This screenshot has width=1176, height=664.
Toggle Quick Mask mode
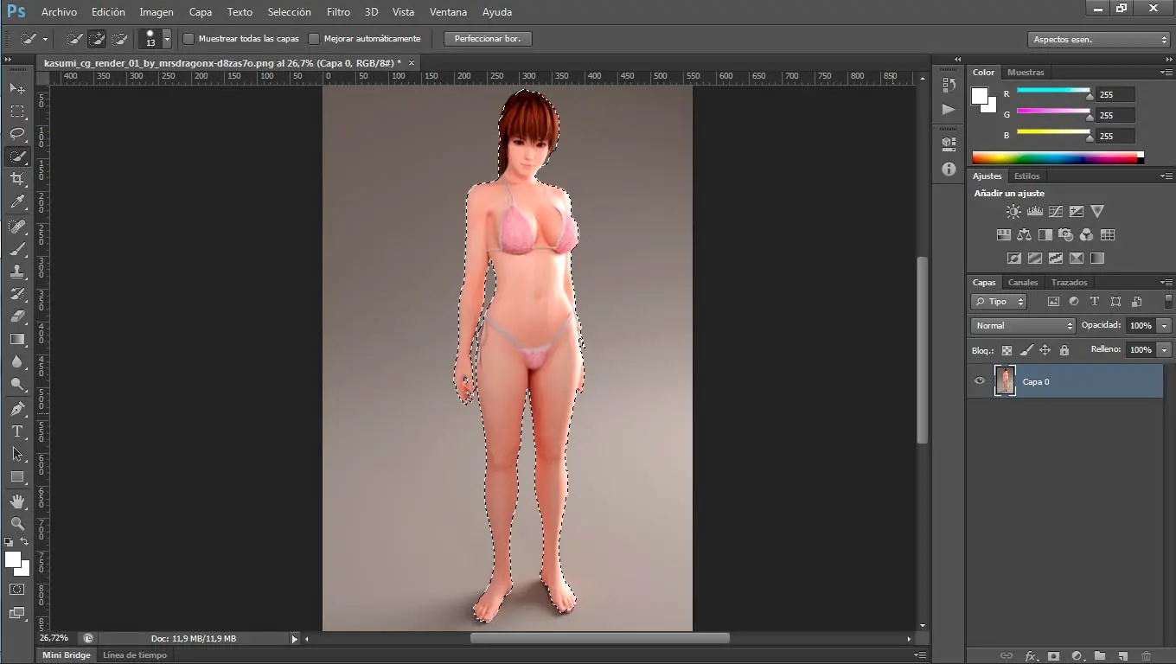point(17,589)
